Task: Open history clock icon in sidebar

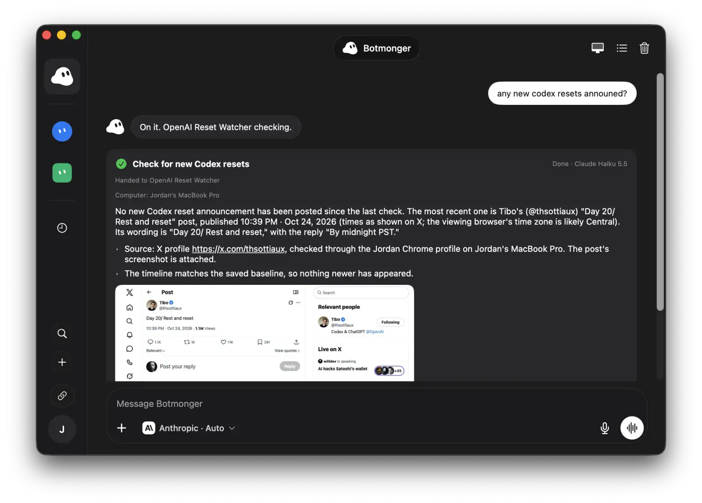Action: point(62,228)
